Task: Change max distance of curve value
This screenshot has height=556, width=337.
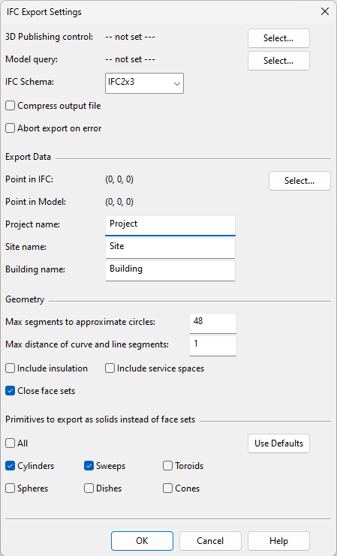Action: click(x=213, y=346)
